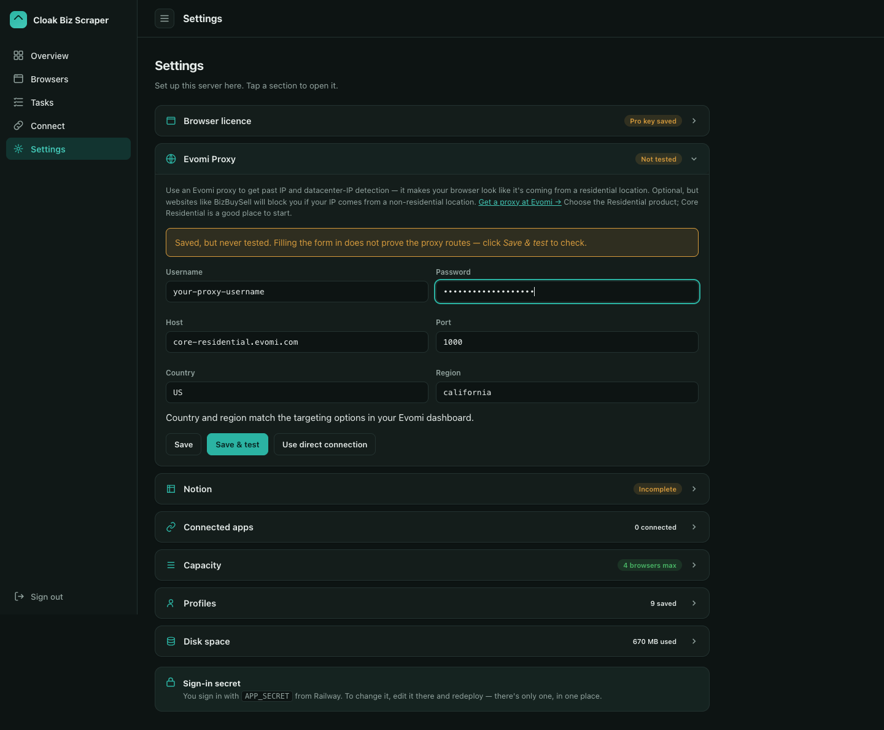Click the Capacity lines icon
884x730 pixels.
171,565
